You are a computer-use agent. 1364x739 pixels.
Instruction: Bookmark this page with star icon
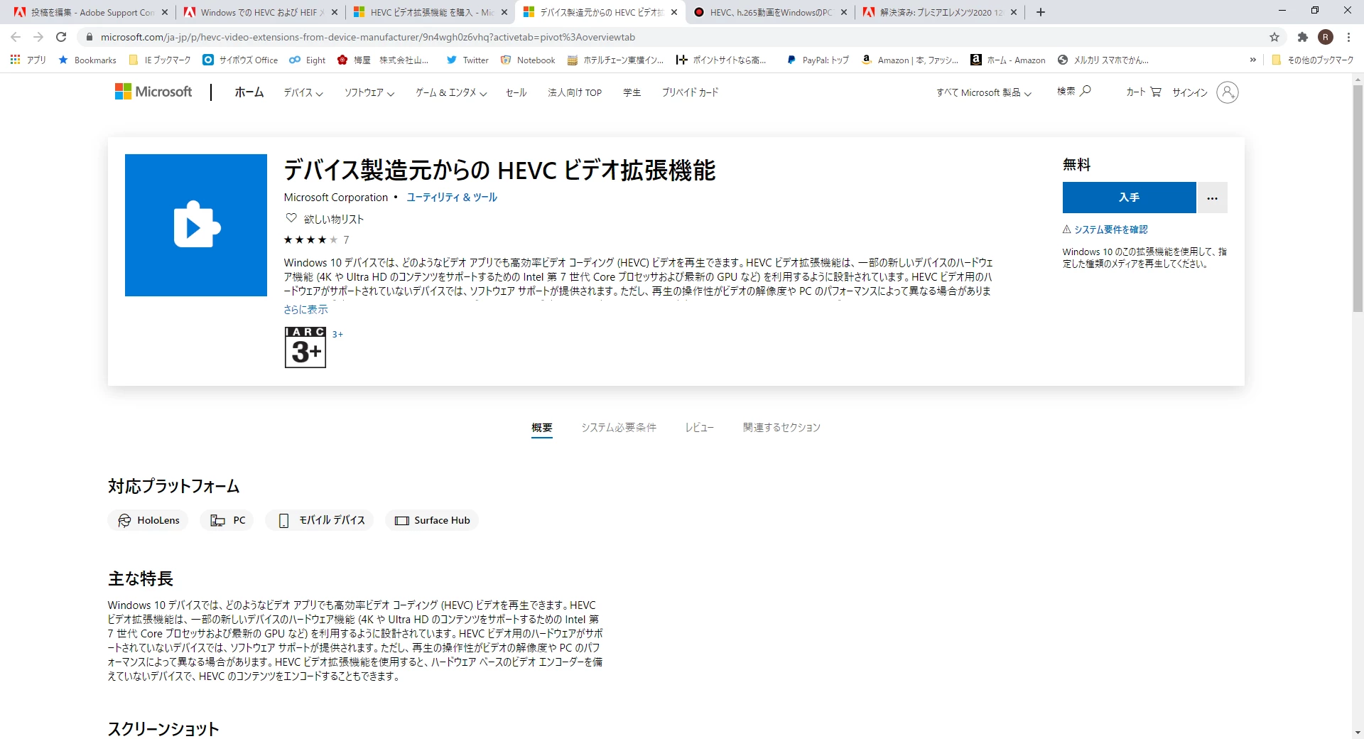1274,37
